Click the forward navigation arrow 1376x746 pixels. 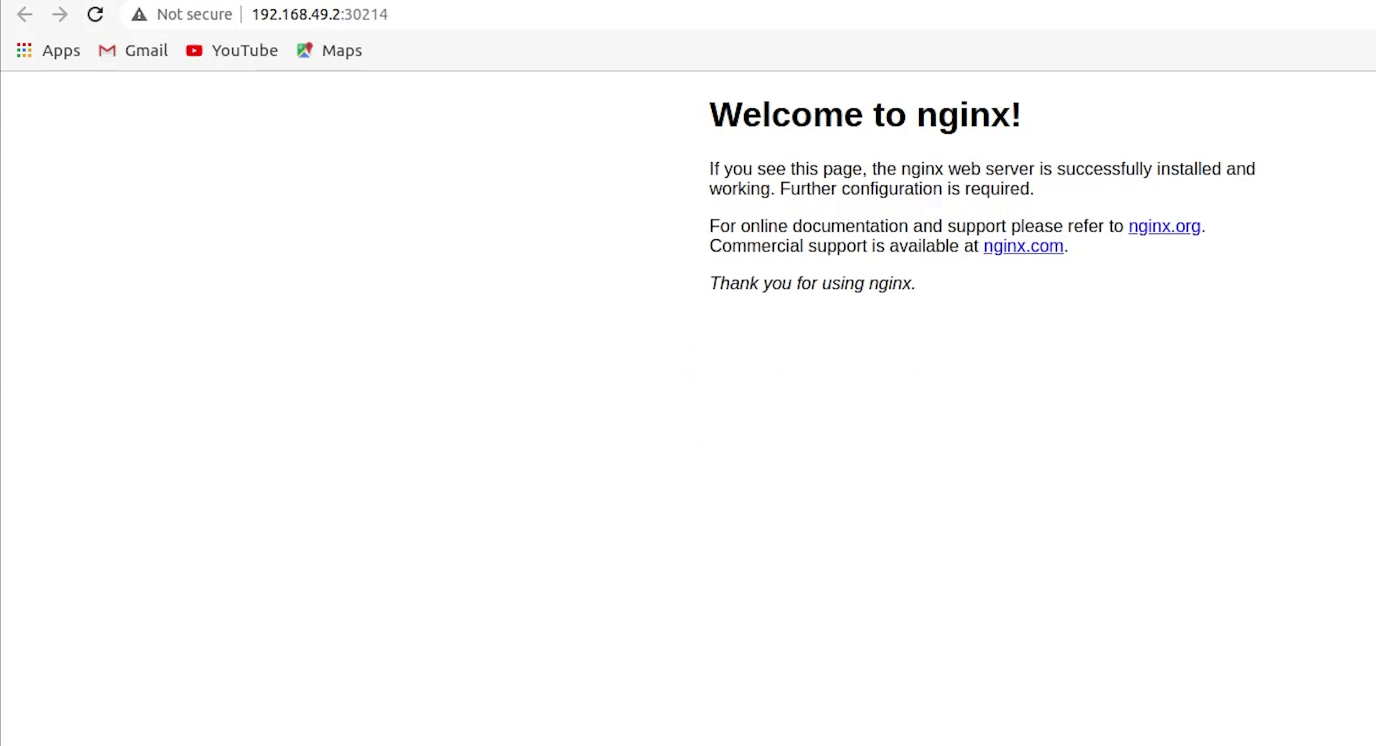point(60,14)
